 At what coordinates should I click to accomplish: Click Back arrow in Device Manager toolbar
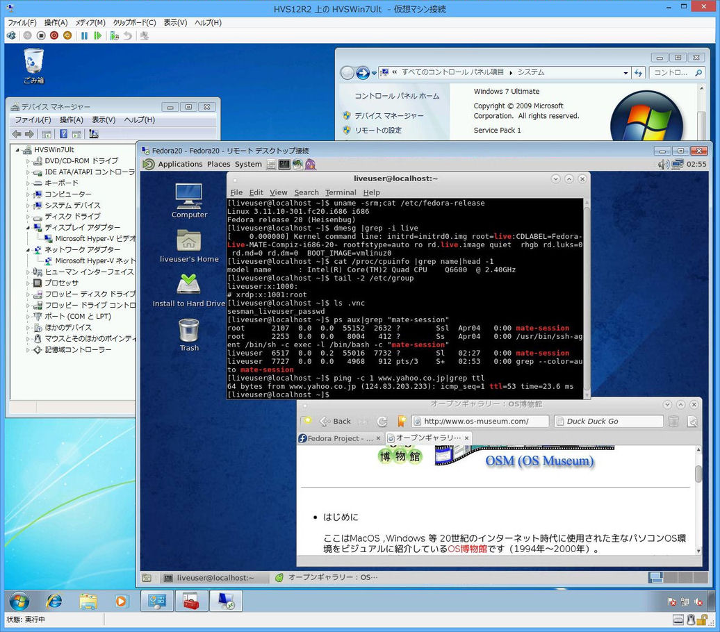pyautogui.click(x=17, y=134)
